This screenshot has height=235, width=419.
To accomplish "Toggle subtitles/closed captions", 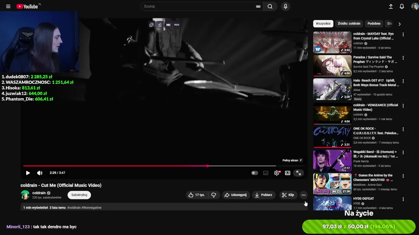I will (266, 173).
